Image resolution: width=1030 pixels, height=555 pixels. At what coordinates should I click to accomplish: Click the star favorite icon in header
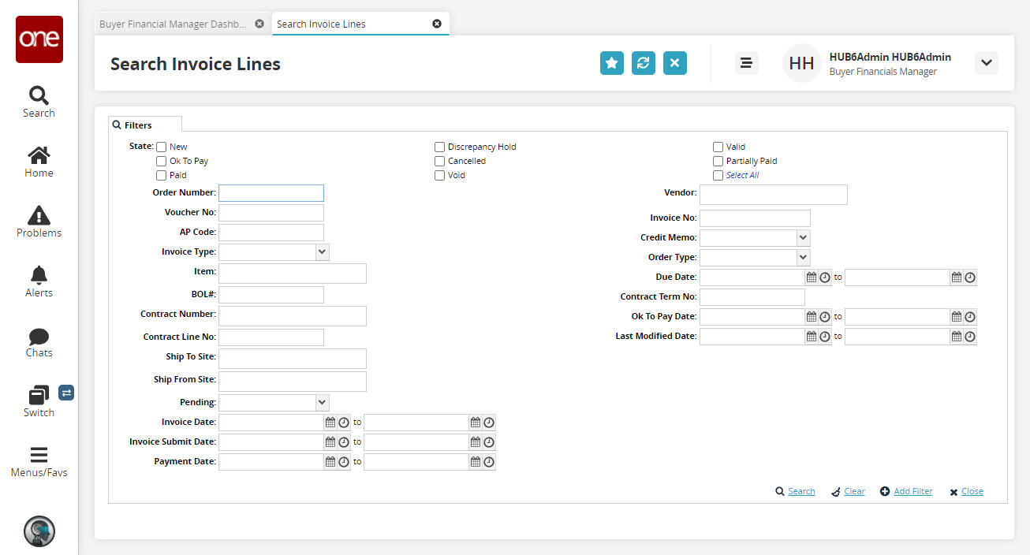pos(612,63)
